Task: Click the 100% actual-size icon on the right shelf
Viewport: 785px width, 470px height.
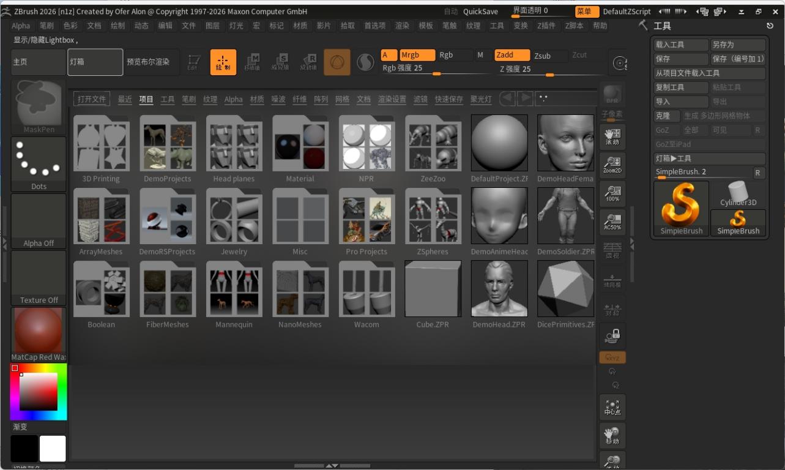Action: pyautogui.click(x=612, y=193)
